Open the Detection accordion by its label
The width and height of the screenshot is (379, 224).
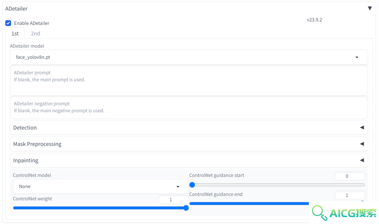coord(25,127)
